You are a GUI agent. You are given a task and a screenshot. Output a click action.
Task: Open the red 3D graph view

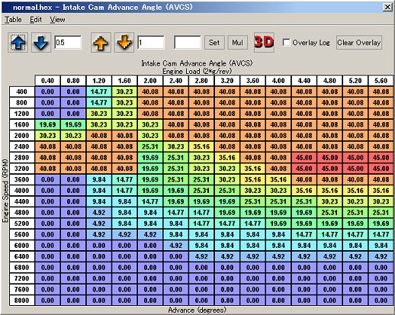coord(264,42)
